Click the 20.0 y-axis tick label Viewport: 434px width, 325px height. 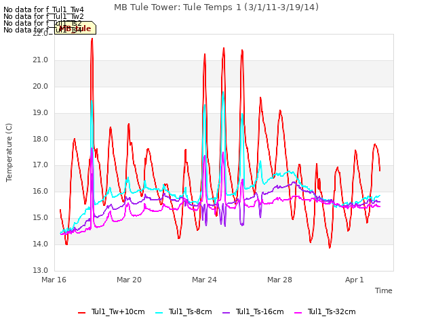[x=41, y=86]
